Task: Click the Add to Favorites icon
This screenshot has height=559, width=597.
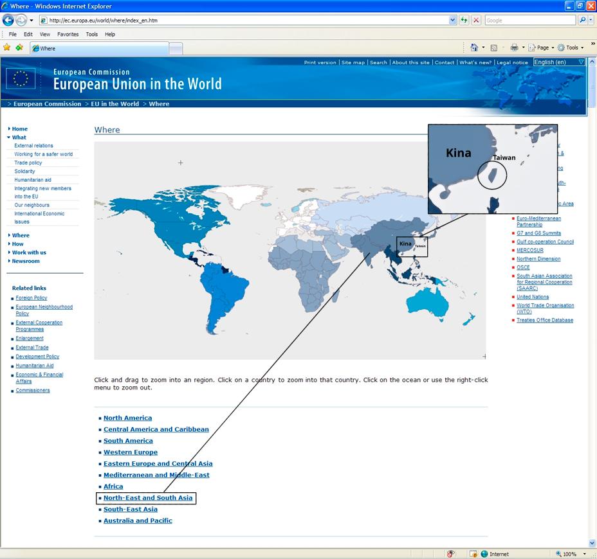Action: coord(19,48)
